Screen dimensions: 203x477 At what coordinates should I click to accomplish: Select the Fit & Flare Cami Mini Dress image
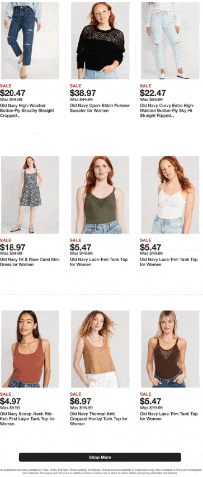tap(30, 195)
